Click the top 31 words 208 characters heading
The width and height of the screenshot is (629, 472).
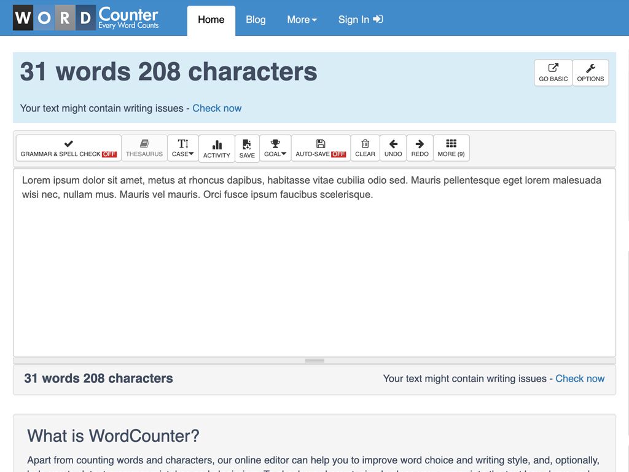(x=168, y=72)
